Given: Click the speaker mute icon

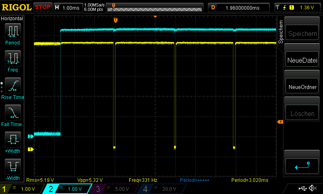Looking at the screenshot, I should [x=312, y=188].
